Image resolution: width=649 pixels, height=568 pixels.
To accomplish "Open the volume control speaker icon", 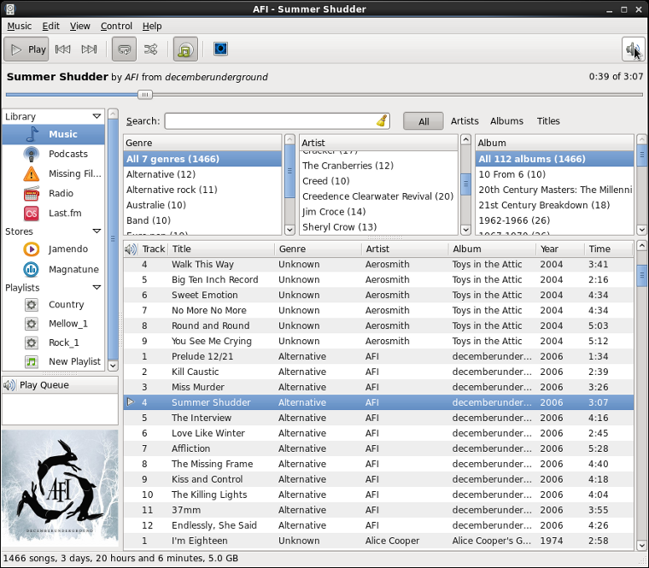I will [x=633, y=50].
